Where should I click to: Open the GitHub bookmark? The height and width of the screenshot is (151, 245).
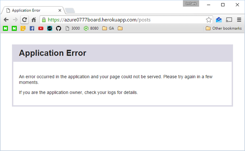59,28
